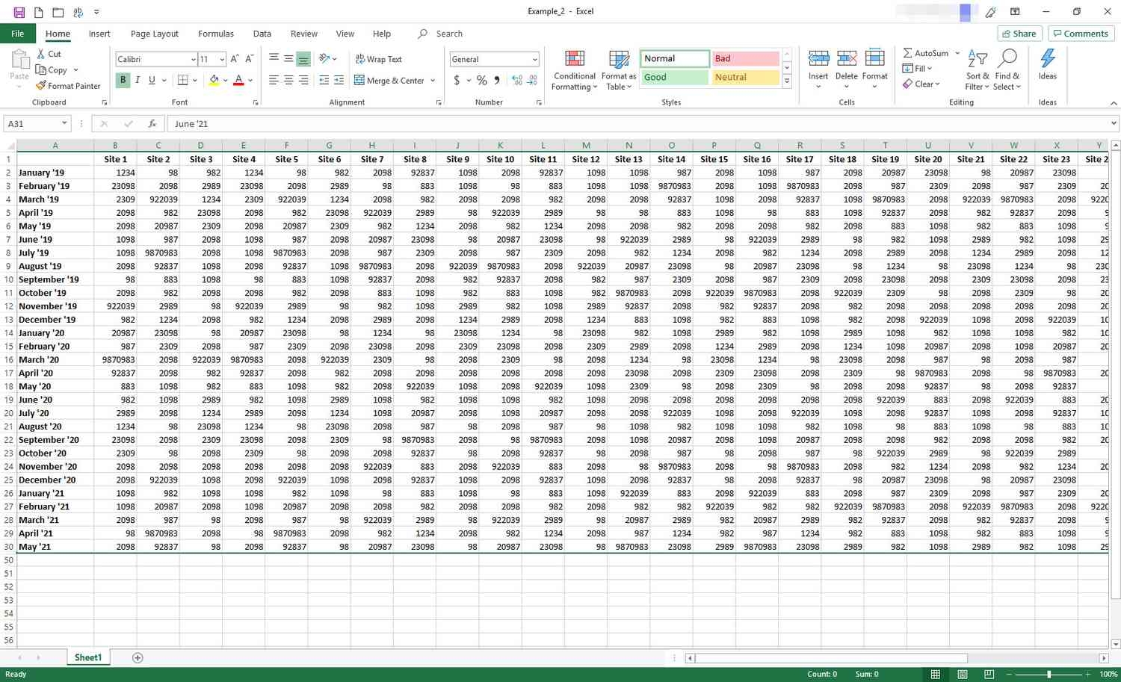Expand the Name Box dropdown arrow
The height and width of the screenshot is (682, 1121).
tap(64, 124)
